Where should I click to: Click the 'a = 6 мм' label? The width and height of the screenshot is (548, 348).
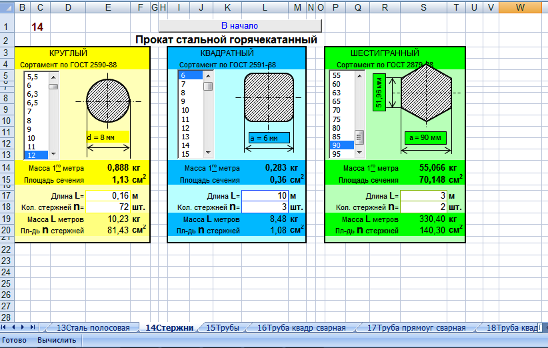point(269,138)
